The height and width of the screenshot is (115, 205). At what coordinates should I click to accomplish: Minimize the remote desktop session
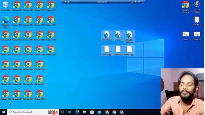click(132, 2)
